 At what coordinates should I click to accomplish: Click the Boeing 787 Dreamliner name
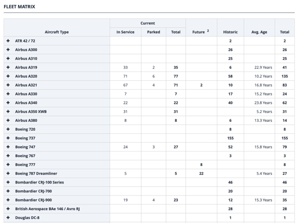coord(36,173)
